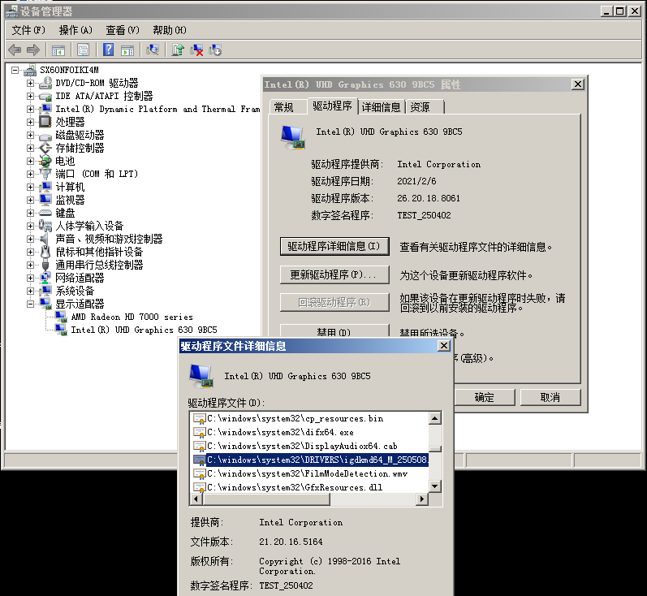The width and height of the screenshot is (647, 596).
Task: Click the file list scroll-right arrow
Action: [x=421, y=499]
